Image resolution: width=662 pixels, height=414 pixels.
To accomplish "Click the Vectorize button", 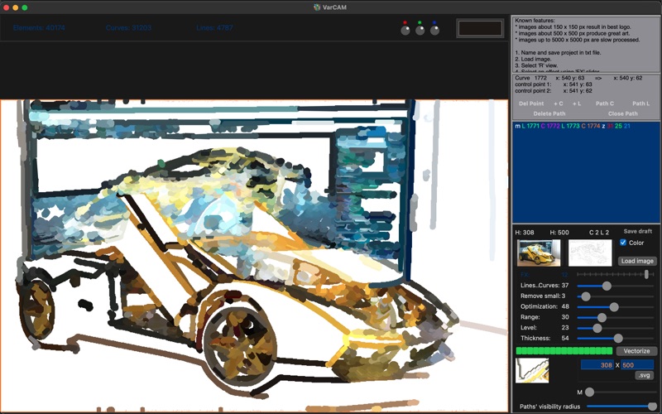I will click(636, 351).
